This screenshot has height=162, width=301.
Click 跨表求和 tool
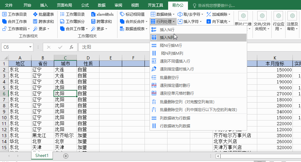[x=43, y=21]
